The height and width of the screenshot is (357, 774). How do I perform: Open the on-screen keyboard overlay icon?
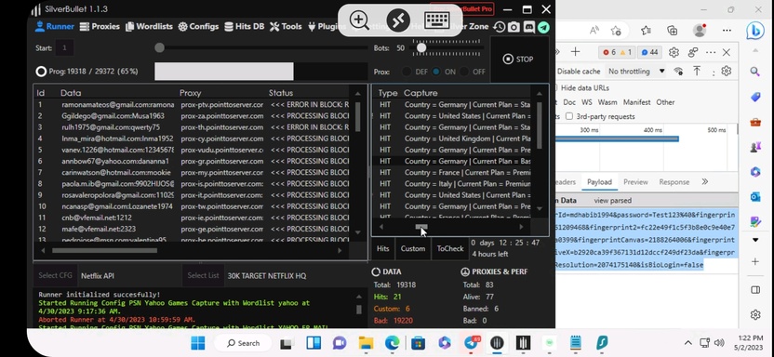pyautogui.click(x=436, y=20)
